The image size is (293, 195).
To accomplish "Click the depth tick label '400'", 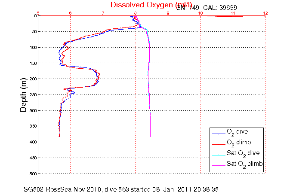I will pyautogui.click(x=33, y=142).
